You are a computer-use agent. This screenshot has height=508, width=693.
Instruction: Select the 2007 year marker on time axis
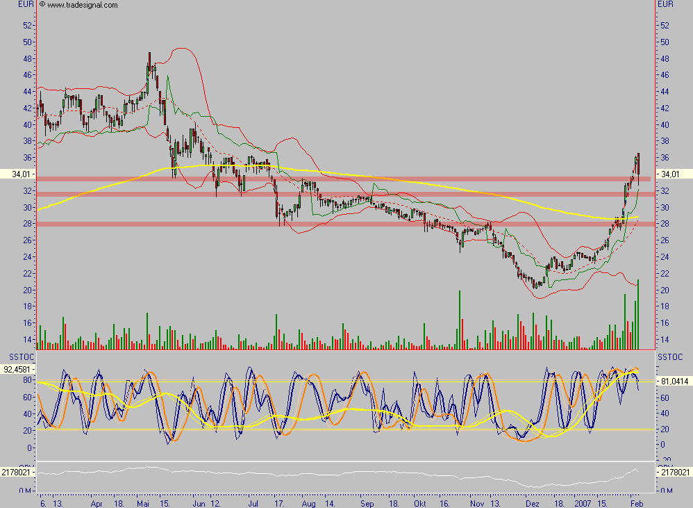tap(584, 501)
